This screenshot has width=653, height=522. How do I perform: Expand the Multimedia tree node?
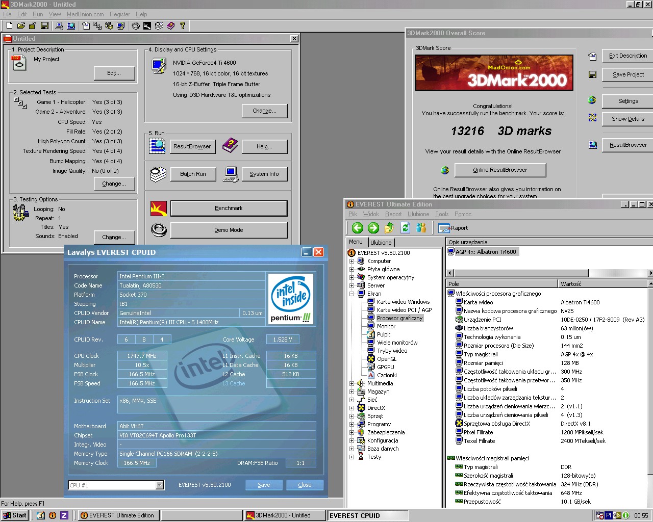(351, 383)
